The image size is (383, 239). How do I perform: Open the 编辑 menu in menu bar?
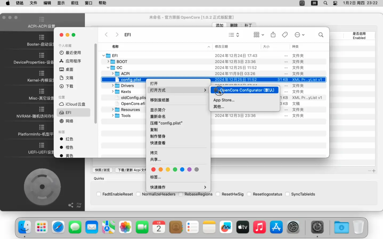point(47,3)
